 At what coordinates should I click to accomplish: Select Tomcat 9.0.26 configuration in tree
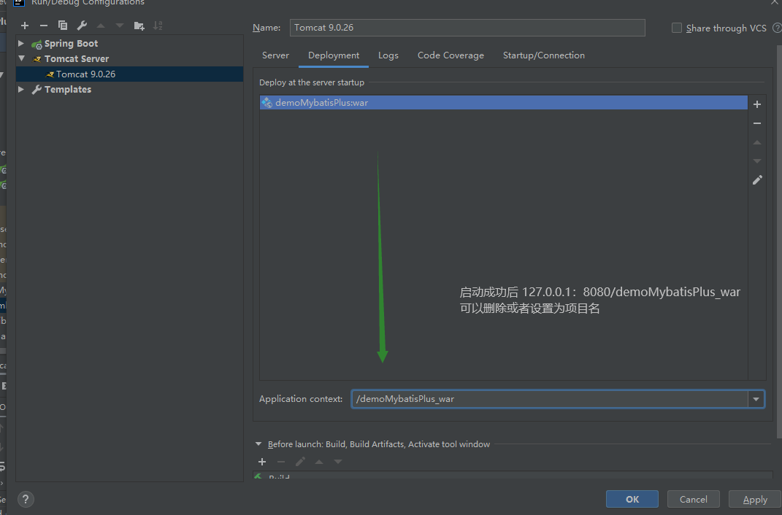click(x=130, y=74)
